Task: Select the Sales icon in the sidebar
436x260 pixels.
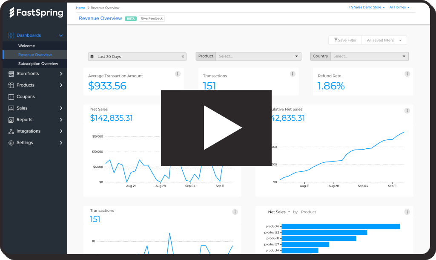Action: (x=10, y=108)
